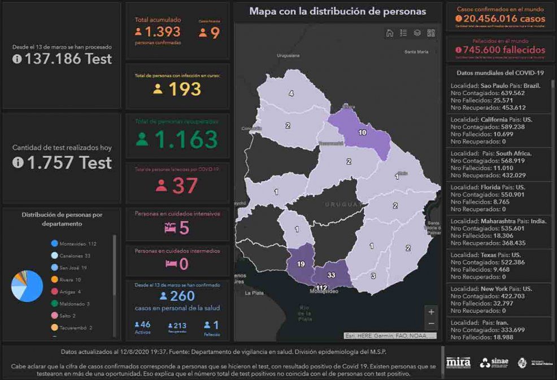Click info icon beside 1.757 Test

(x=17, y=162)
